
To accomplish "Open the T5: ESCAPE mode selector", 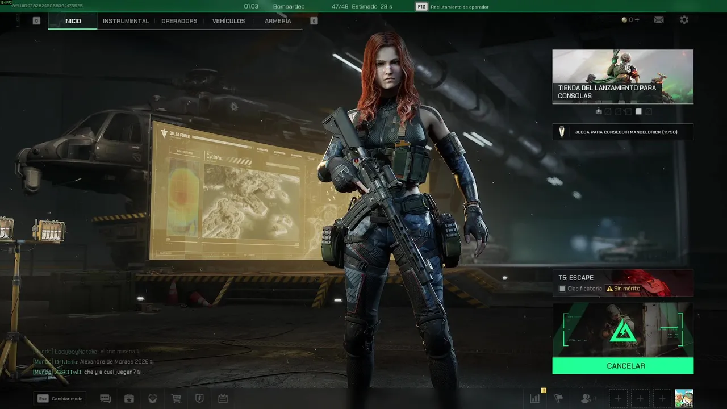I will click(x=623, y=283).
